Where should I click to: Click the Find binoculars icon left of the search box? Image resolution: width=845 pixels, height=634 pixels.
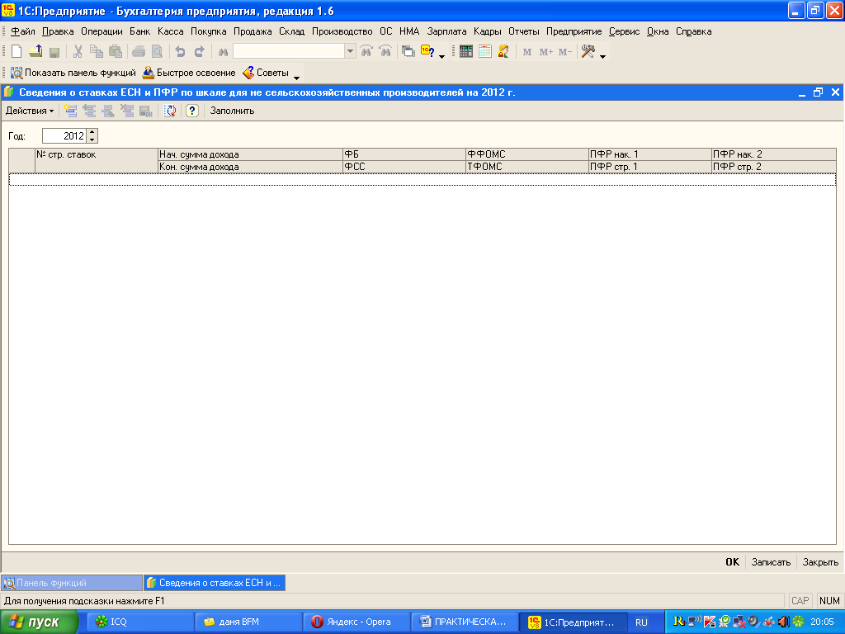point(223,52)
